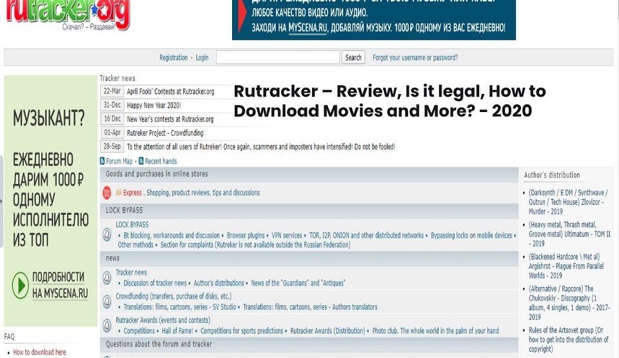Open the LOCK BYPASS forum link
The width and height of the screenshot is (619, 358).
[132, 224]
